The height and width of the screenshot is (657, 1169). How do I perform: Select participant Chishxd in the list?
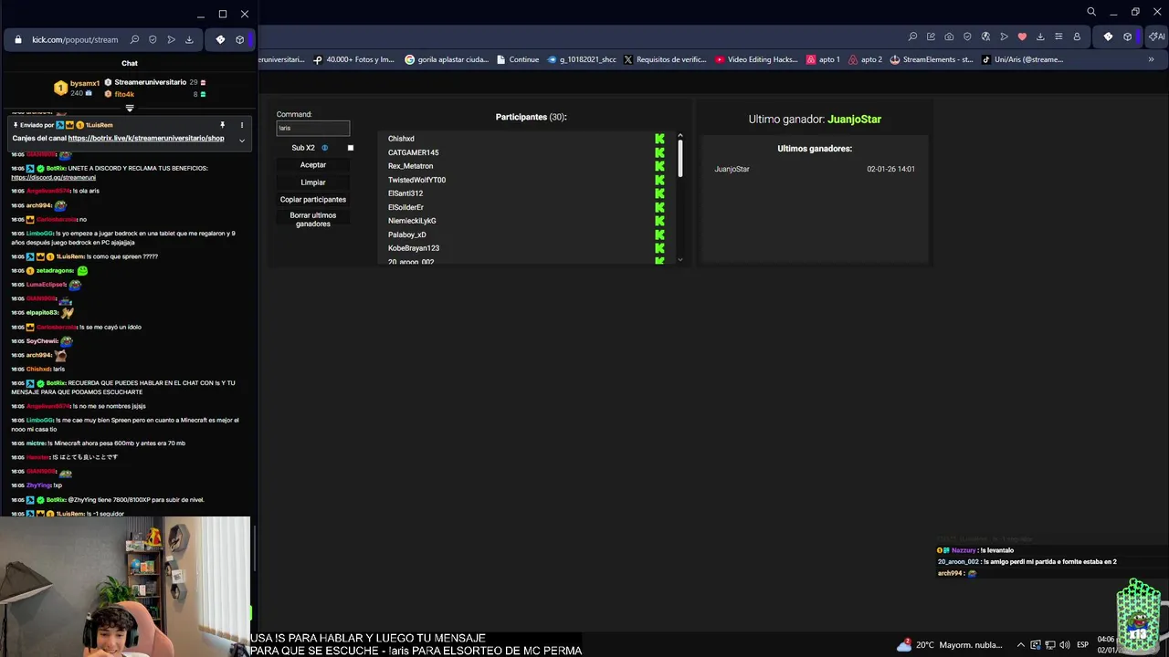[401, 139]
